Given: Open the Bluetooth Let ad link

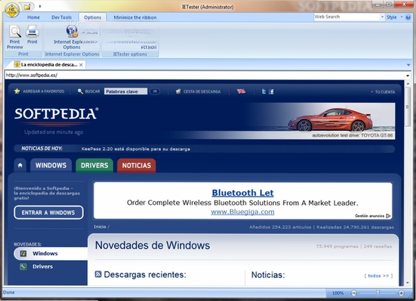Looking at the screenshot, I should pyautogui.click(x=243, y=193).
